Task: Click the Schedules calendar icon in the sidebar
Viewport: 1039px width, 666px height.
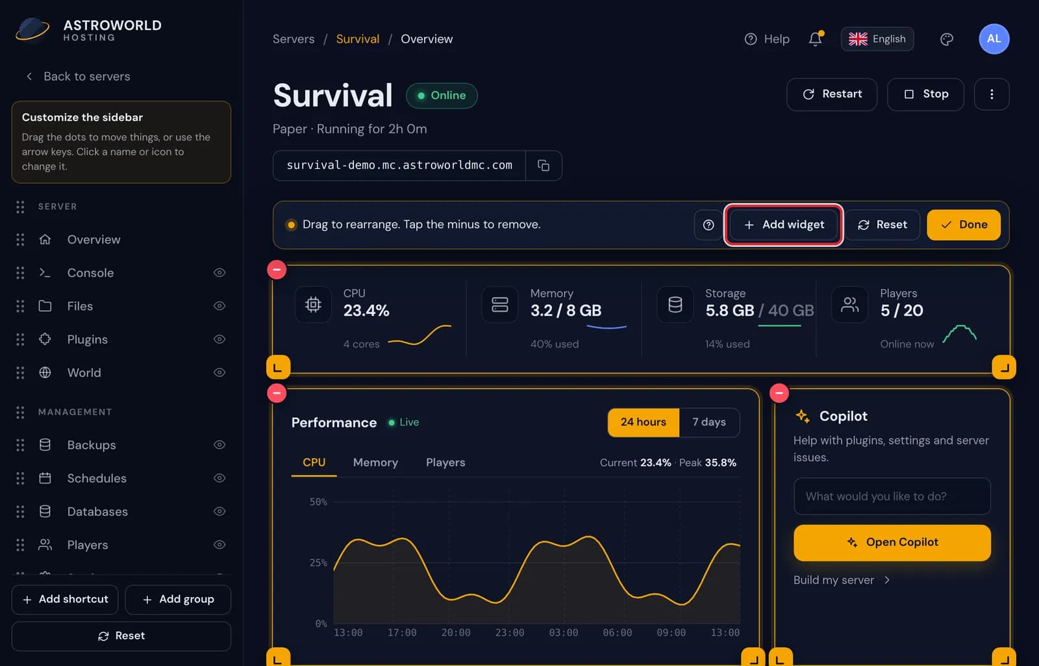Action: pos(45,478)
